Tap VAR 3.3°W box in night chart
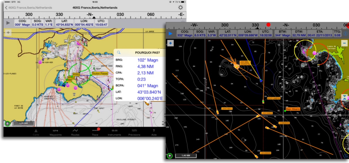The image size is (349, 163). pos(211,34)
